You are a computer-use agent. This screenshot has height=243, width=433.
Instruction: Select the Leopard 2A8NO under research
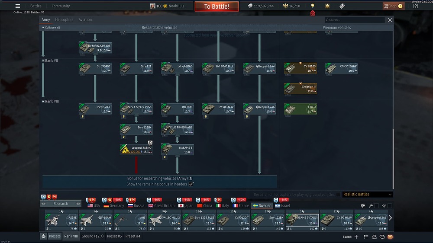136,150
